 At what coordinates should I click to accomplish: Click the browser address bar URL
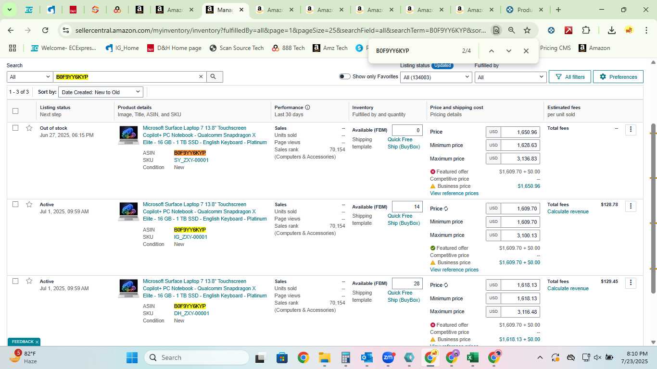tap(280, 30)
